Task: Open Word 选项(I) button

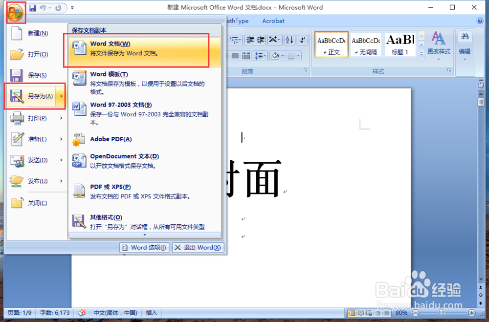Action: (144, 248)
